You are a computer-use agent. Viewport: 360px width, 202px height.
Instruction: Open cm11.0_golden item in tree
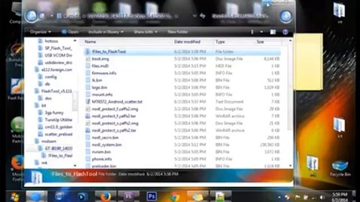(x=58, y=127)
